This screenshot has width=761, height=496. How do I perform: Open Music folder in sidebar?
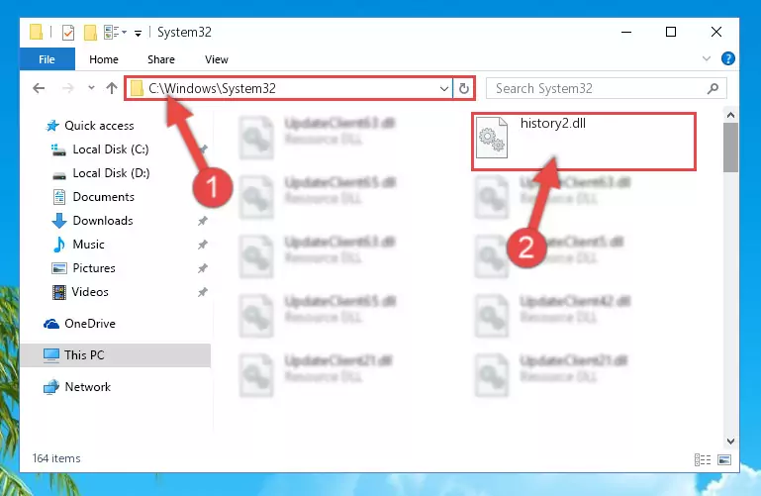click(x=88, y=245)
